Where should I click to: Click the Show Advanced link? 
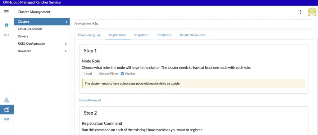(90, 100)
